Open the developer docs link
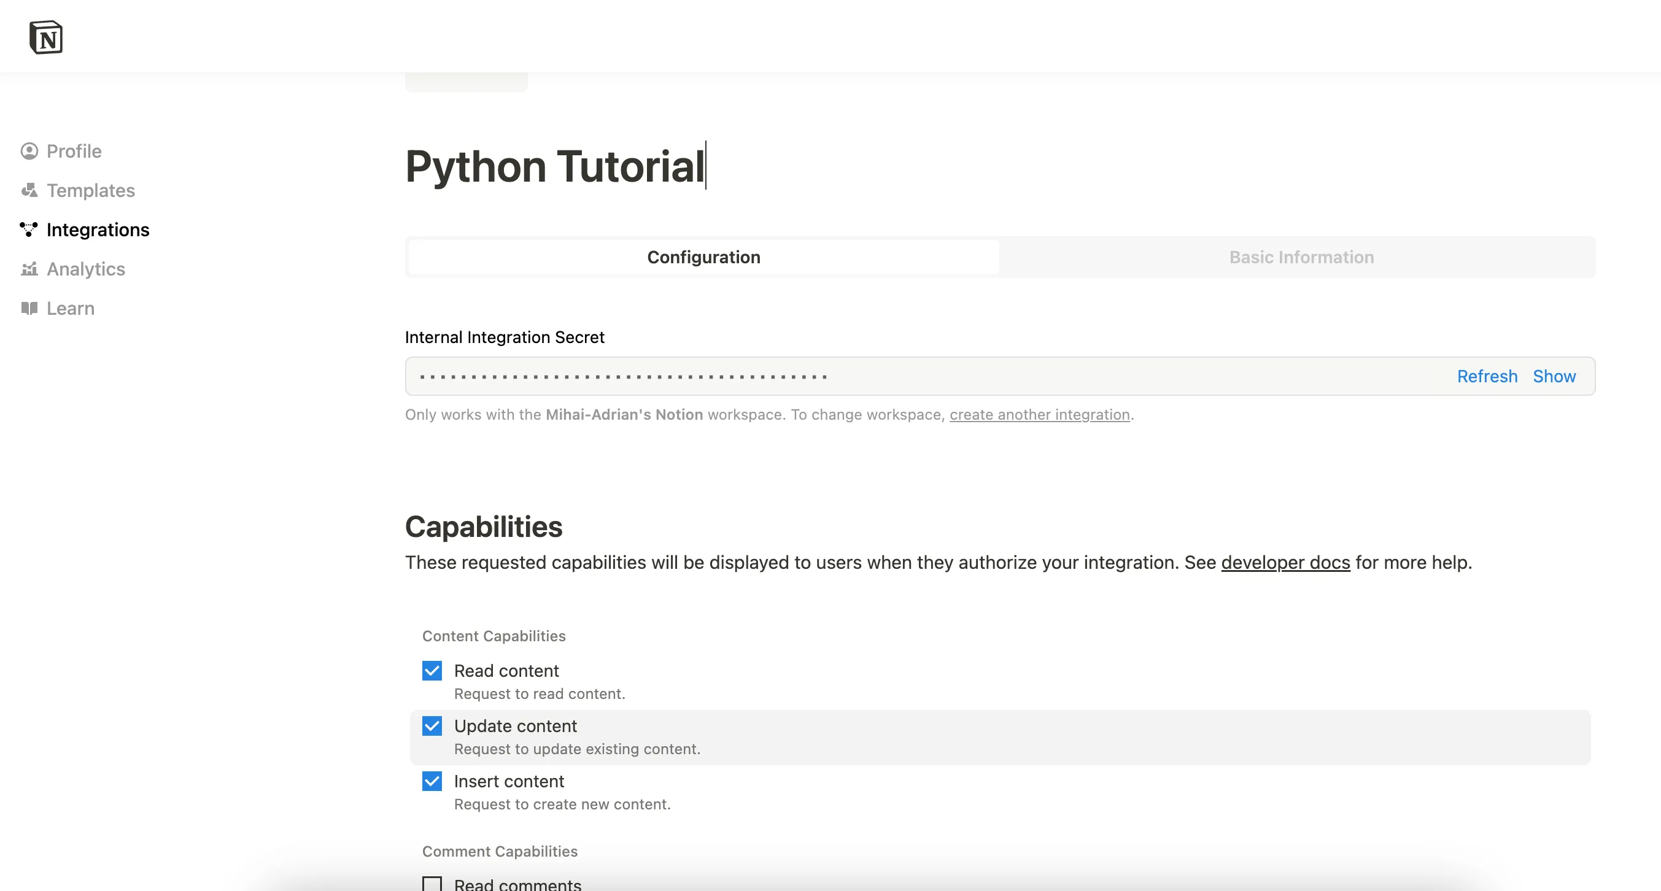The width and height of the screenshot is (1661, 891). point(1285,562)
